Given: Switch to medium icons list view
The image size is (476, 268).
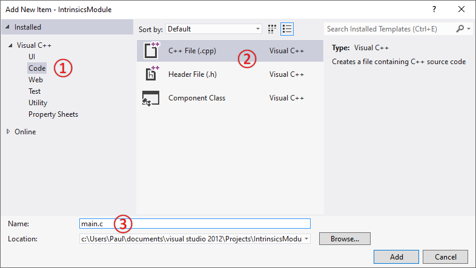Looking at the screenshot, I should pos(287,28).
